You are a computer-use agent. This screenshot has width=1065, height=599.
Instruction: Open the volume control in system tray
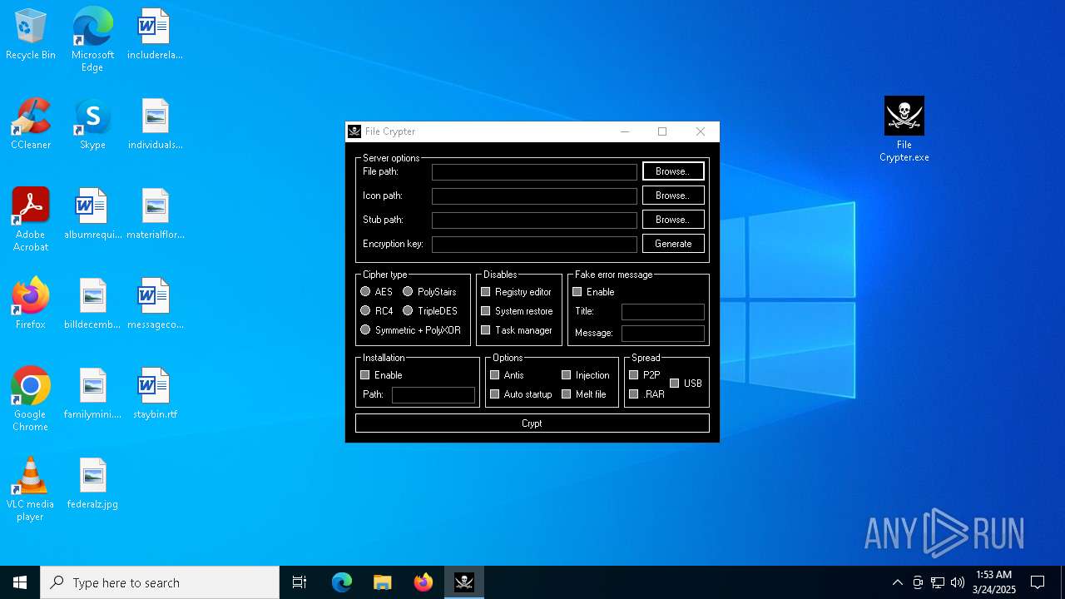[x=958, y=582]
